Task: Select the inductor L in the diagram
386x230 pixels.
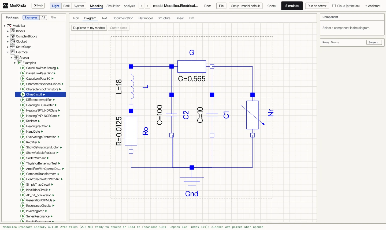Action: click(x=131, y=87)
